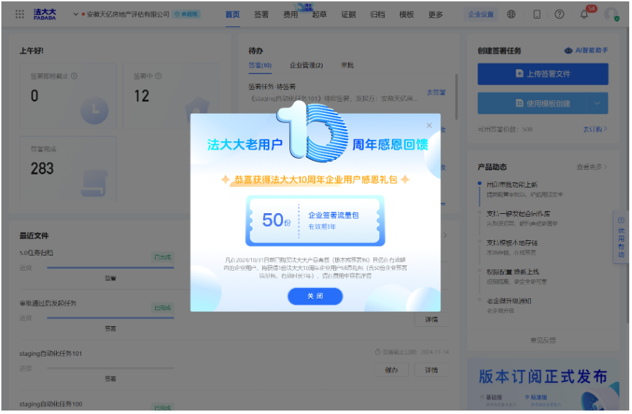The height and width of the screenshot is (414, 632).
Task: Click the progress bar of 审批通过后发起任务
Action: (x=111, y=318)
